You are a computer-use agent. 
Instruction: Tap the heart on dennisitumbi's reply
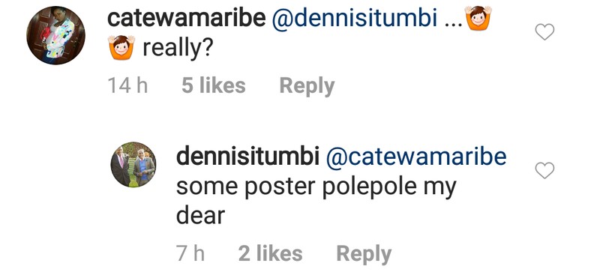click(544, 170)
